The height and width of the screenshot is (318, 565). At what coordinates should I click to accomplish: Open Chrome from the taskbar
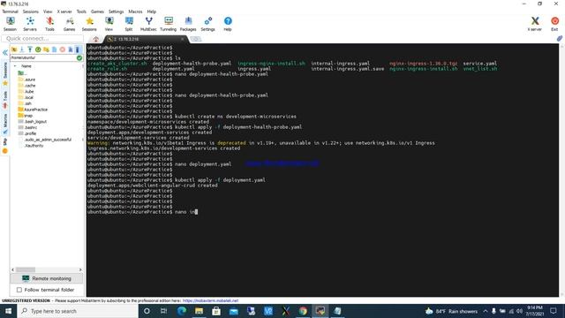[x=303, y=311]
